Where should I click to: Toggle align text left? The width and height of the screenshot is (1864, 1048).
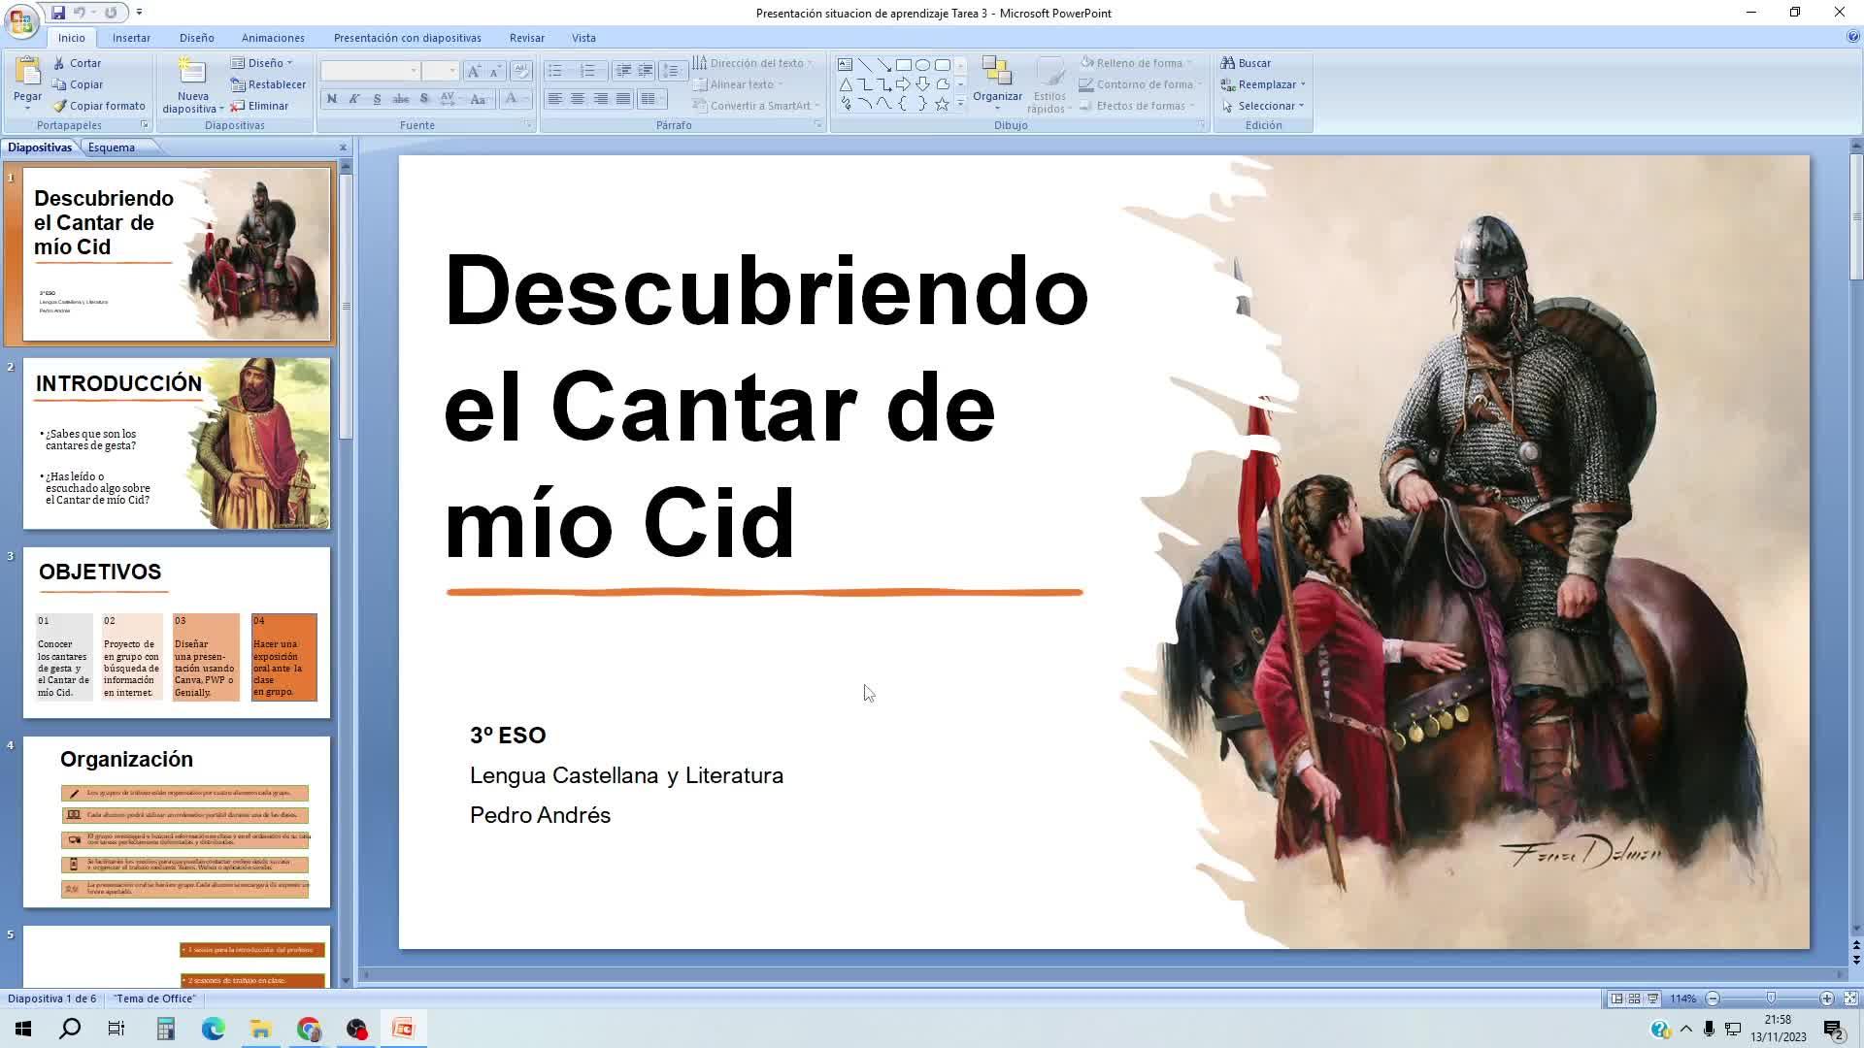click(x=554, y=99)
